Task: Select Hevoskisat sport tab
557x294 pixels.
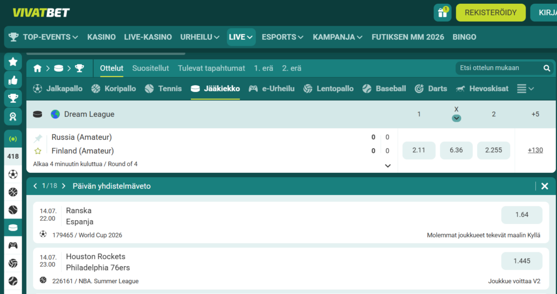Action: (482, 89)
